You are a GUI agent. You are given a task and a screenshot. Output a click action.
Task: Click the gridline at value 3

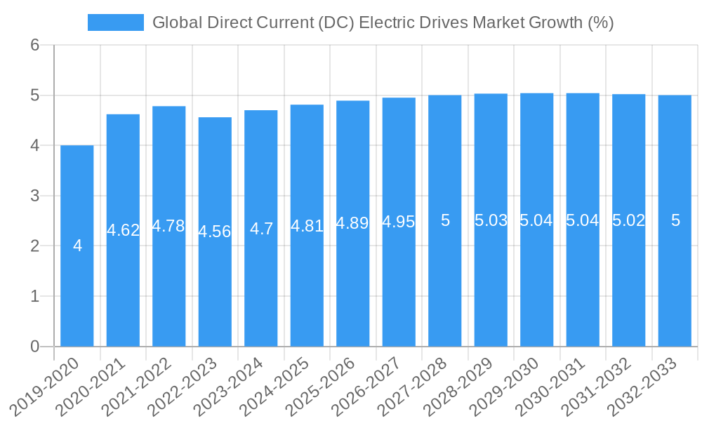coord(351,195)
